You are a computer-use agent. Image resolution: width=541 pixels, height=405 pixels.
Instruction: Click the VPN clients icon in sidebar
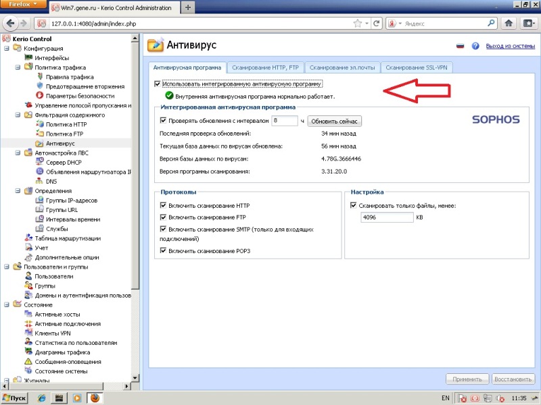click(x=28, y=333)
